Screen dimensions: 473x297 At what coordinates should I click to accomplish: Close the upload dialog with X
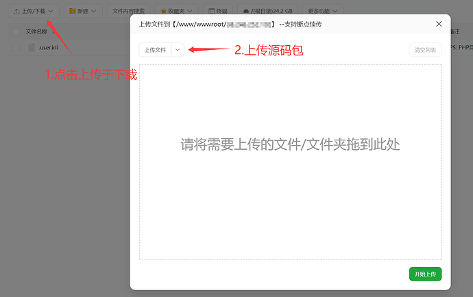439,24
